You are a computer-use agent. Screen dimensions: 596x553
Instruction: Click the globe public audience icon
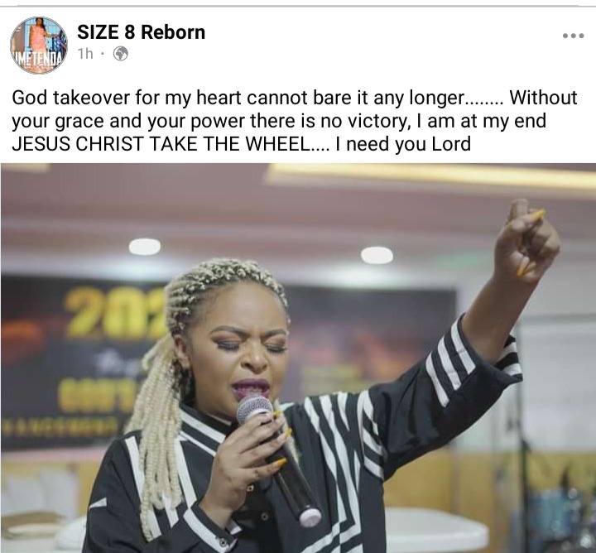[121, 54]
